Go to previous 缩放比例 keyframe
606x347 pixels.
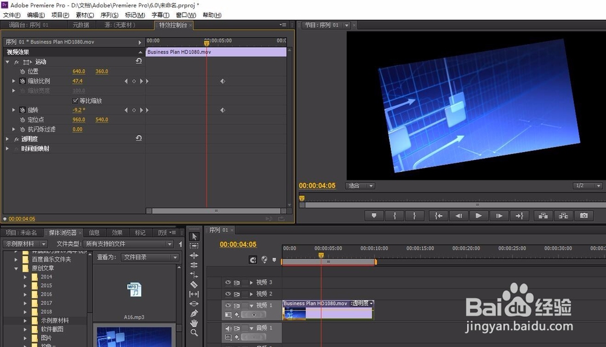126,81
